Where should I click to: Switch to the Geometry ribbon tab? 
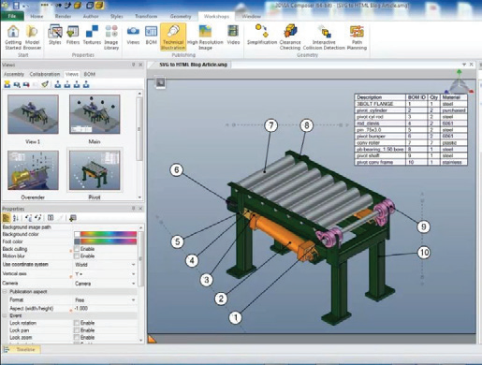coord(181,16)
